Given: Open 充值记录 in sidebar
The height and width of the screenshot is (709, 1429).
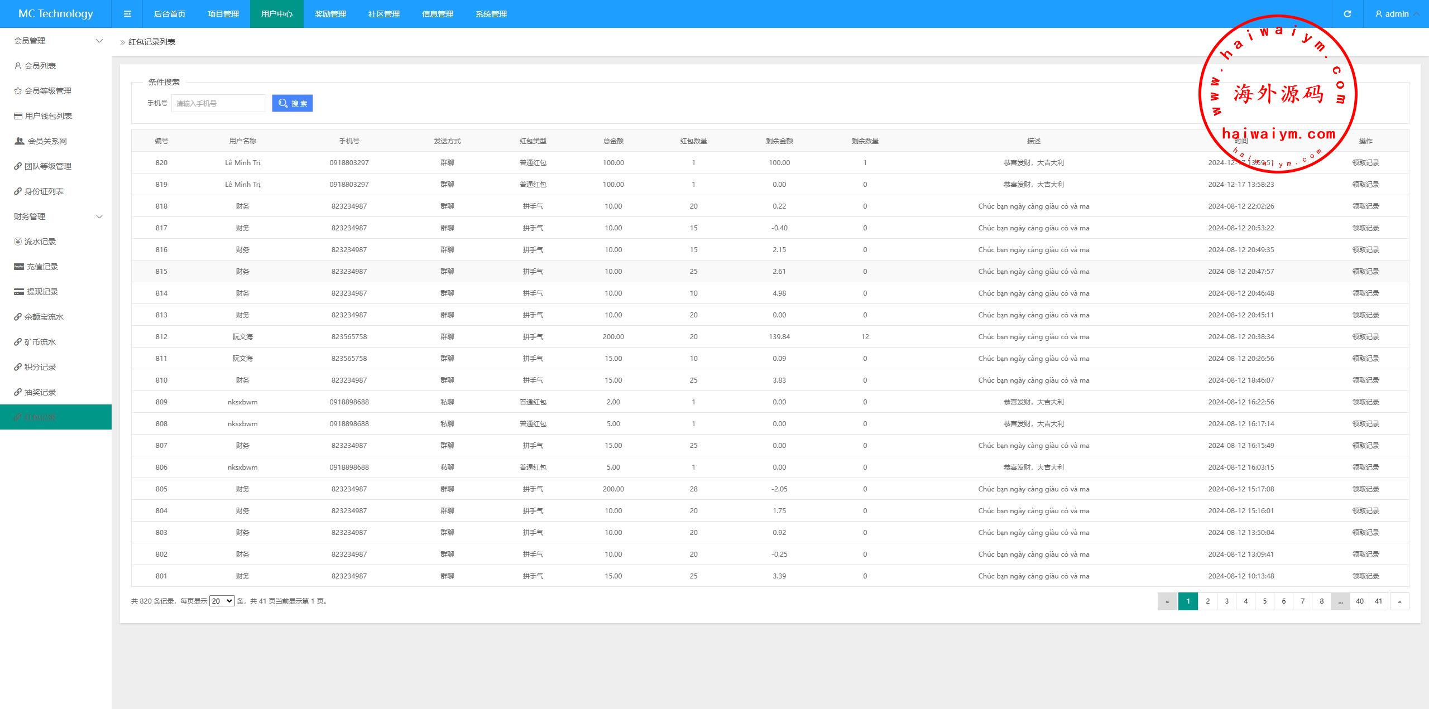Looking at the screenshot, I should 42,267.
